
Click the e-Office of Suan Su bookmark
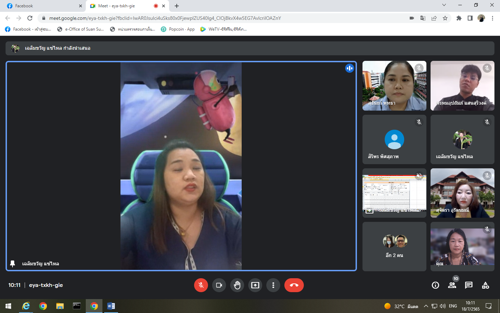pos(81,29)
